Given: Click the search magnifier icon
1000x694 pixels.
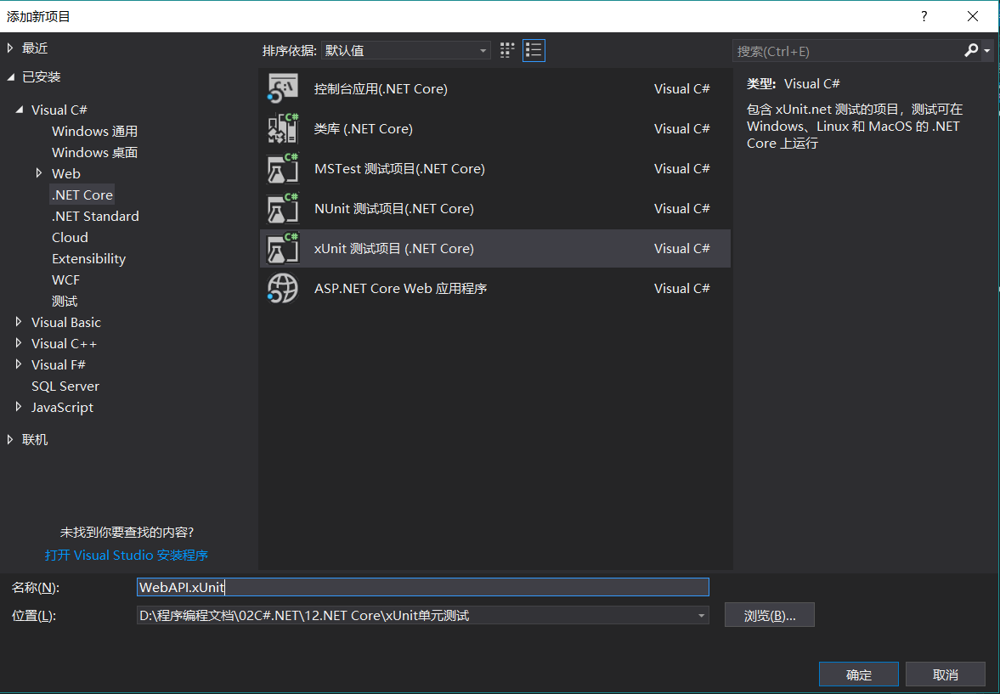Looking at the screenshot, I should (x=970, y=50).
